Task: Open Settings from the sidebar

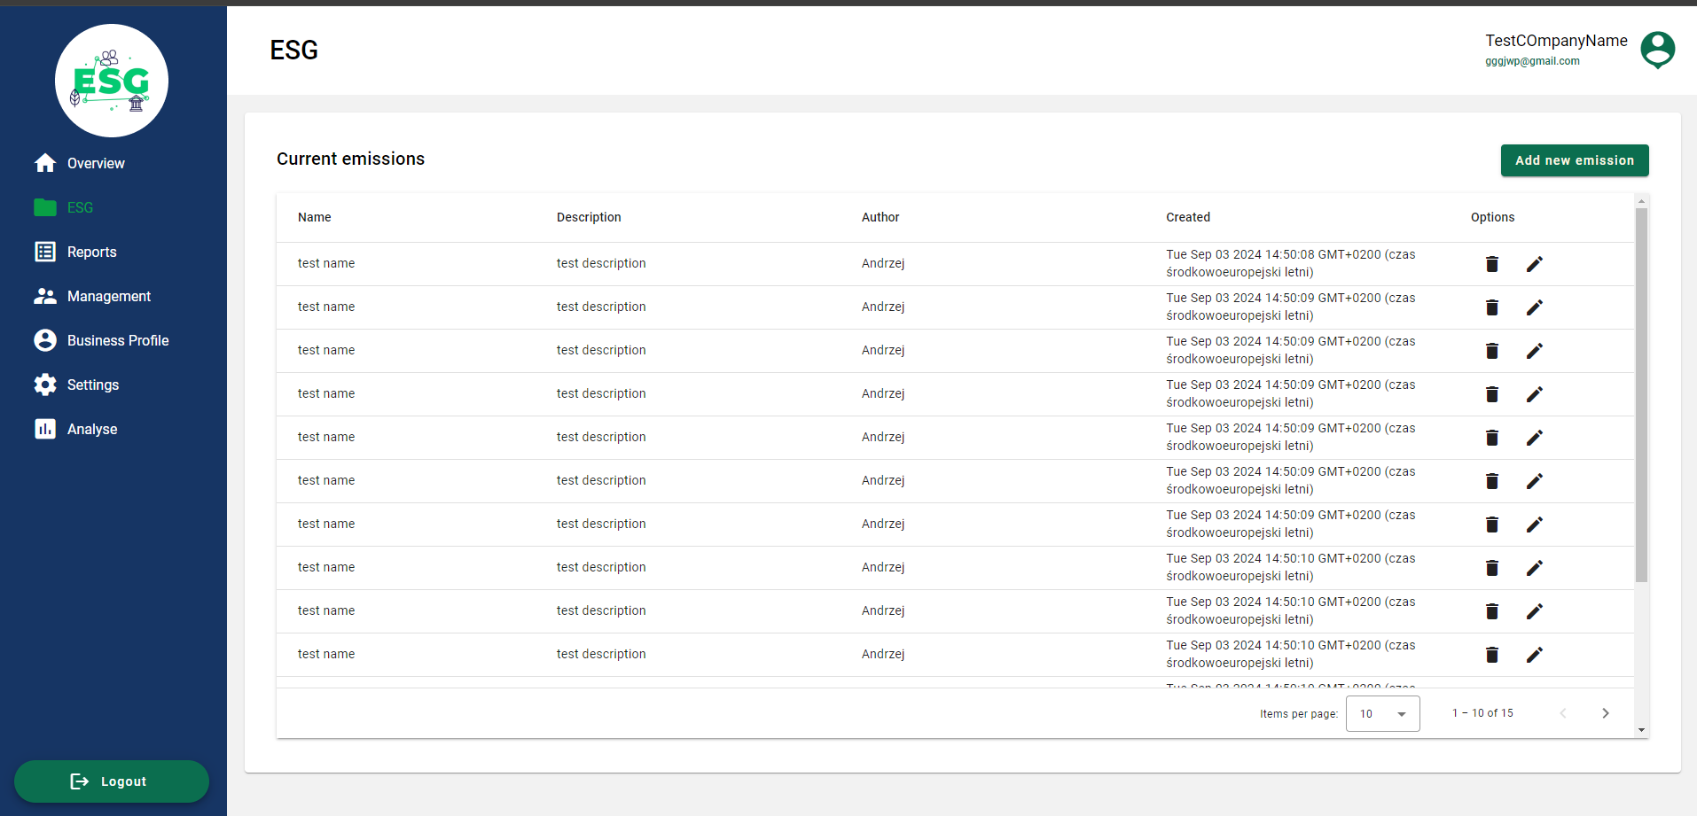Action: pos(76,385)
